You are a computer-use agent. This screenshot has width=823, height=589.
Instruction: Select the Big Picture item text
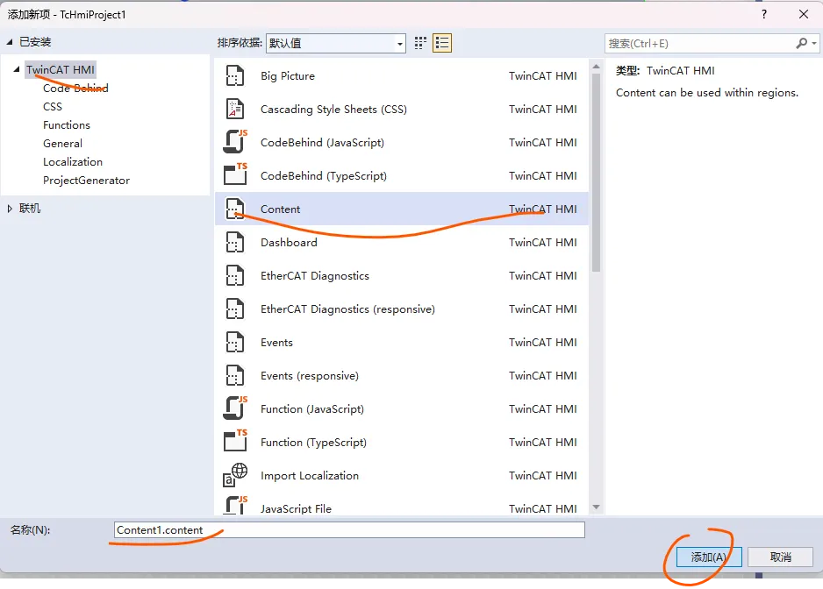click(x=288, y=76)
